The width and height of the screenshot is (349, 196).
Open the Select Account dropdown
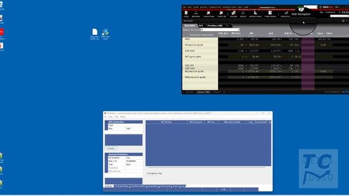[220, 29]
